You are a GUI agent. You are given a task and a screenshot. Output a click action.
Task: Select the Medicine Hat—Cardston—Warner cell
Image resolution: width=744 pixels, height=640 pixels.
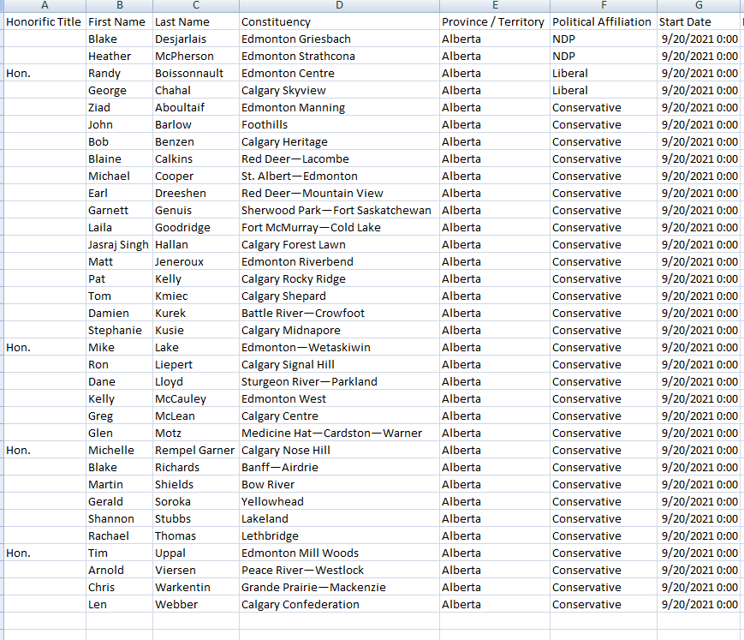coord(339,433)
